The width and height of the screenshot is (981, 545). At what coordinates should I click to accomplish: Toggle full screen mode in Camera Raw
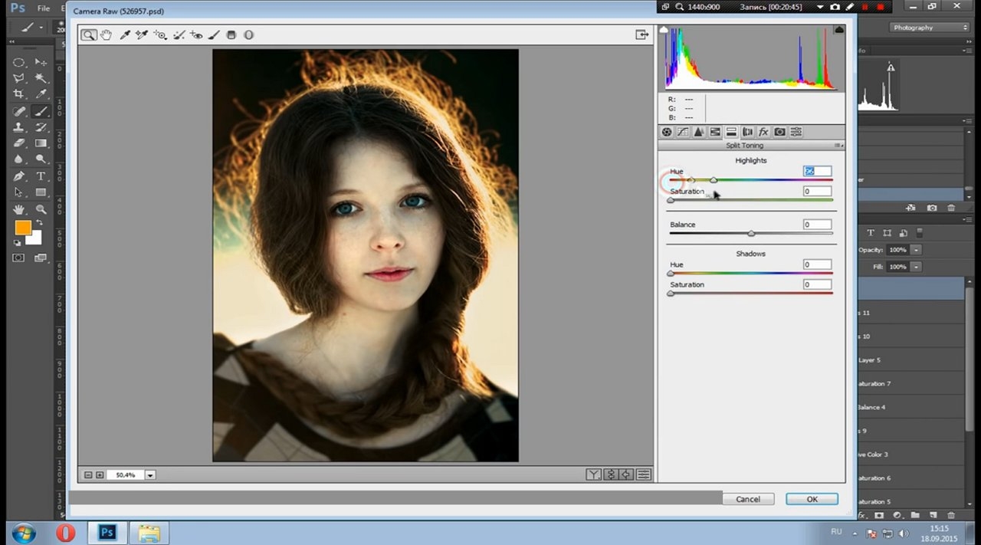(x=642, y=34)
